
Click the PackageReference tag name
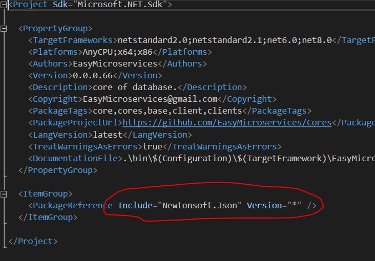pyautogui.click(x=72, y=206)
